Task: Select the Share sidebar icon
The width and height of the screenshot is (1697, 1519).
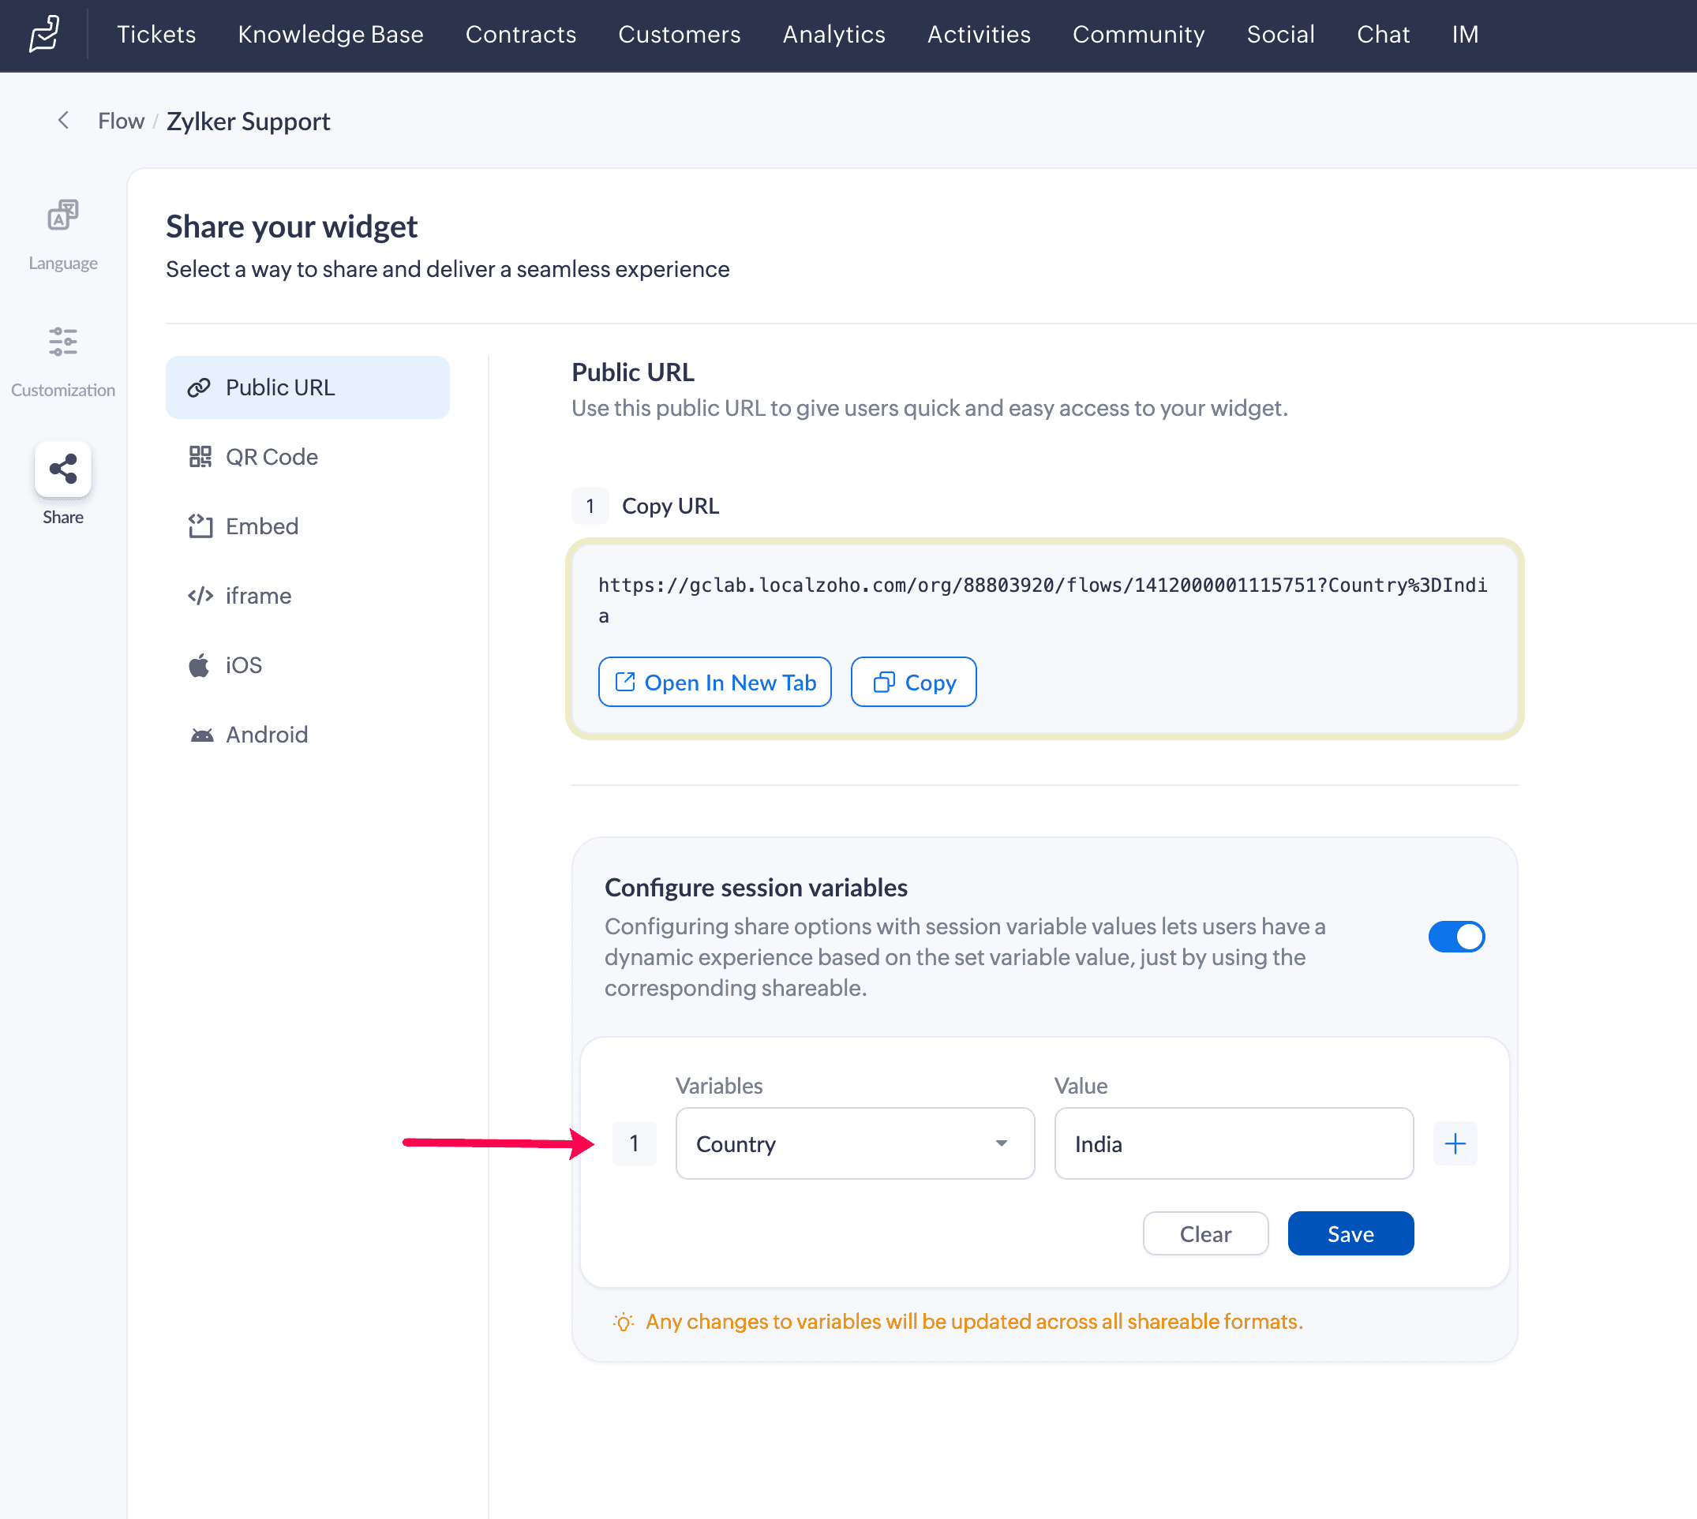Action: click(62, 469)
